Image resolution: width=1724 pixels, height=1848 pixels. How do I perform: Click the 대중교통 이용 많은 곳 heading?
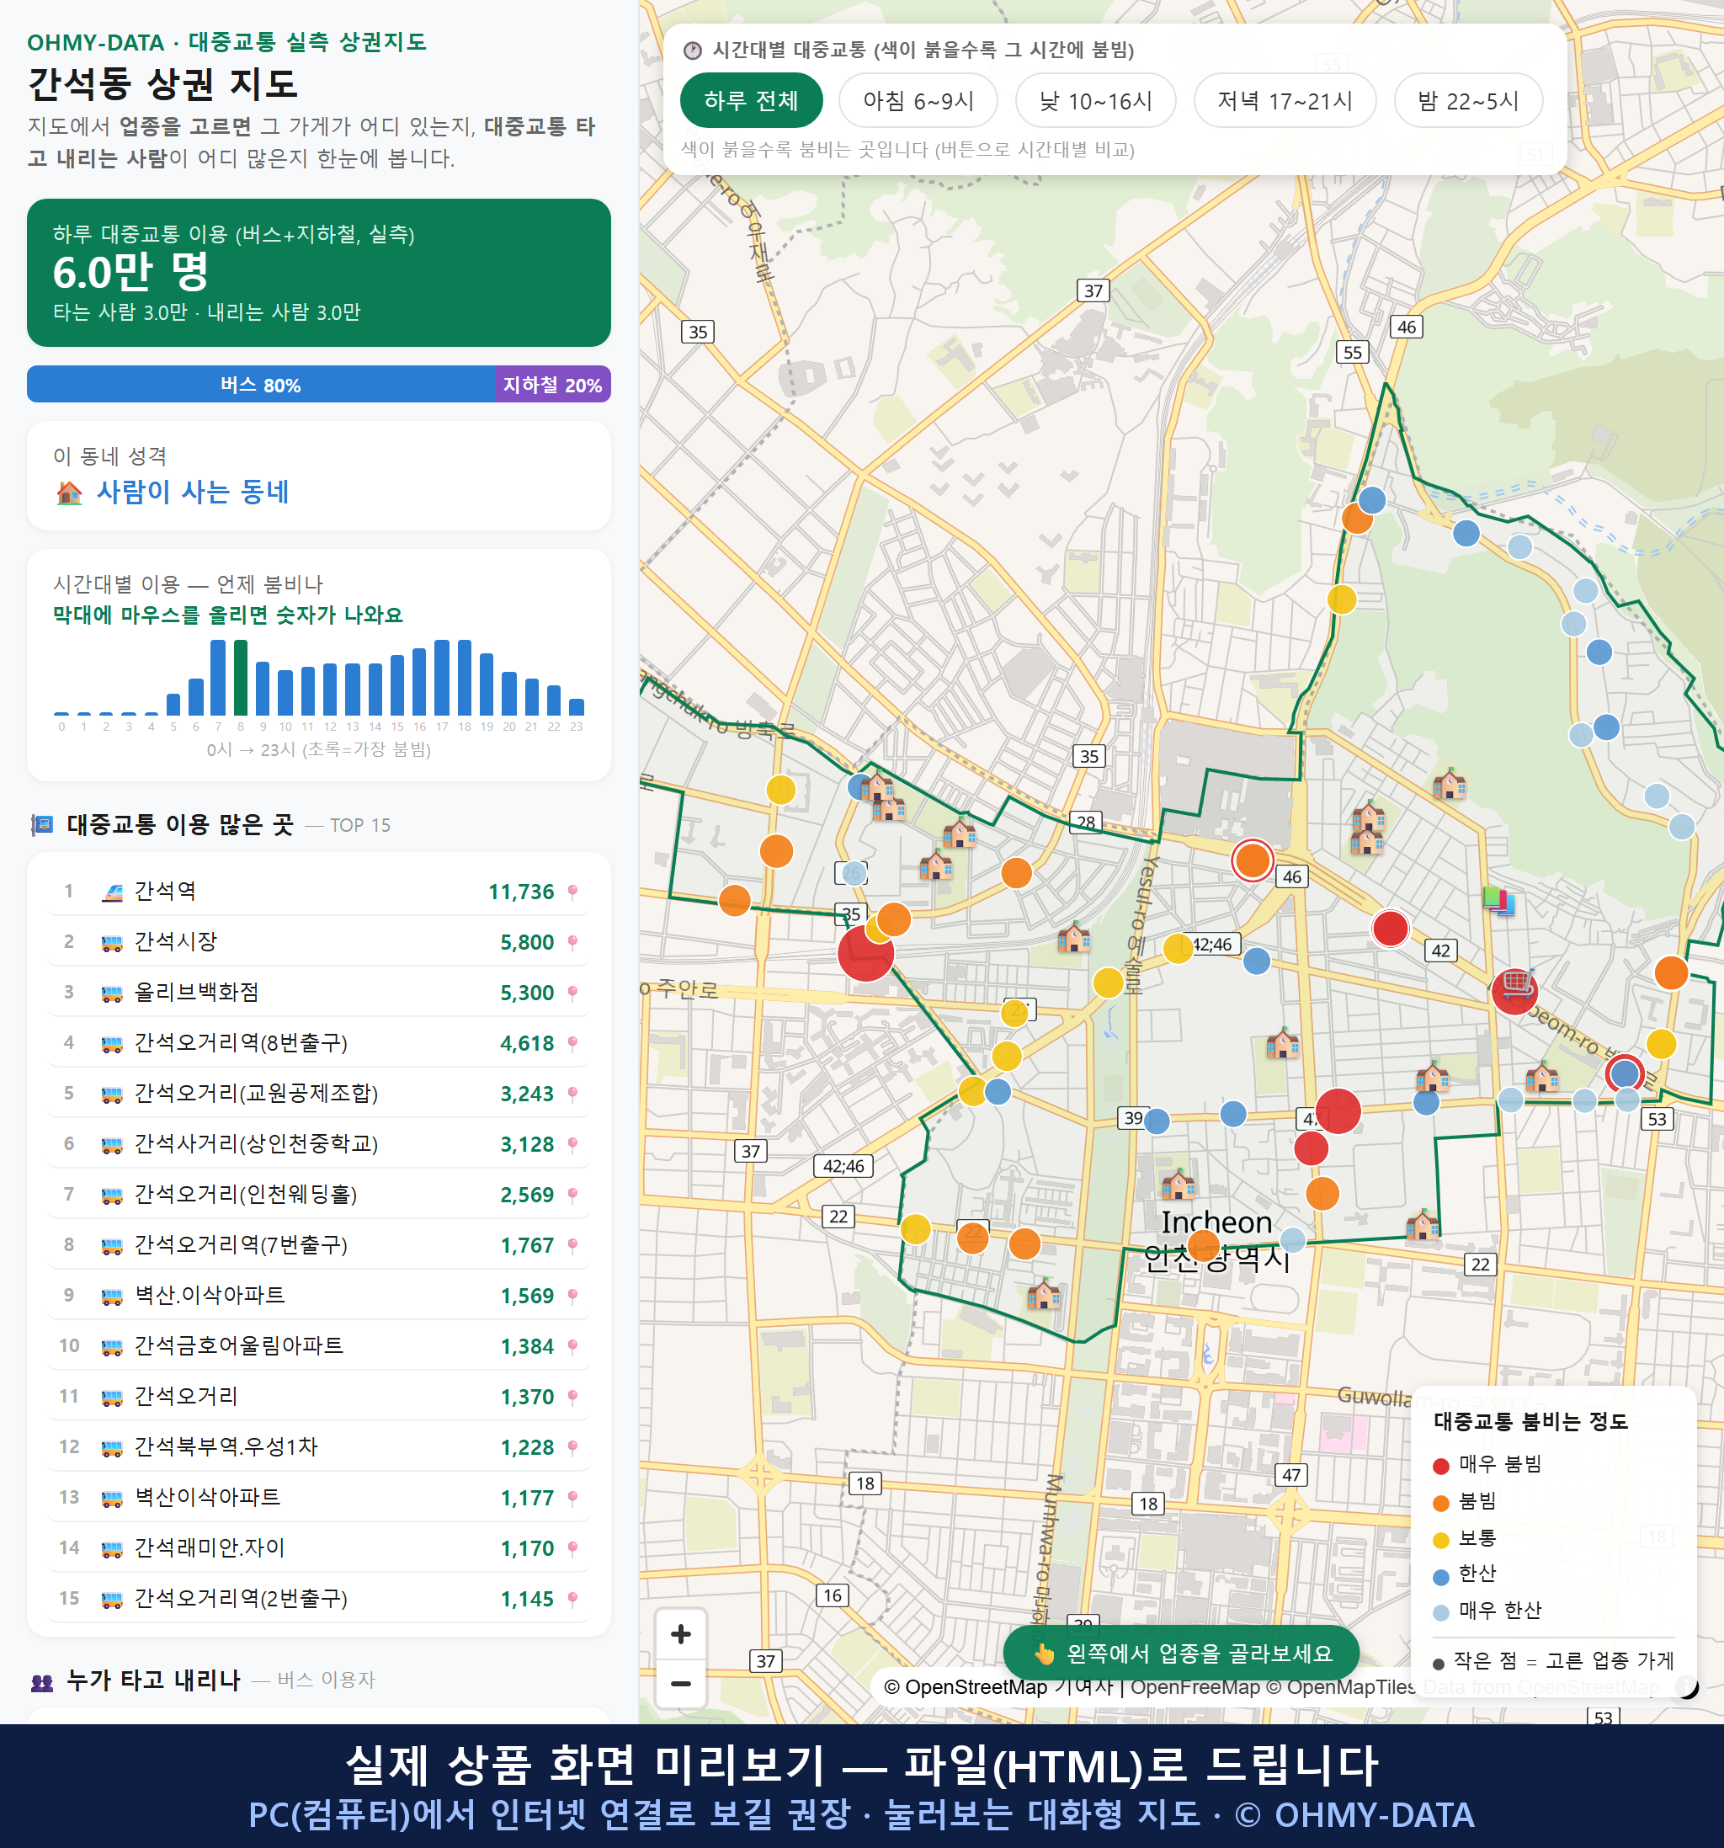tap(180, 824)
